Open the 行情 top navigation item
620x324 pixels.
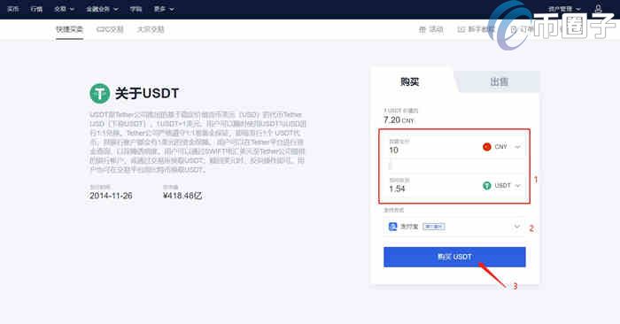point(36,9)
